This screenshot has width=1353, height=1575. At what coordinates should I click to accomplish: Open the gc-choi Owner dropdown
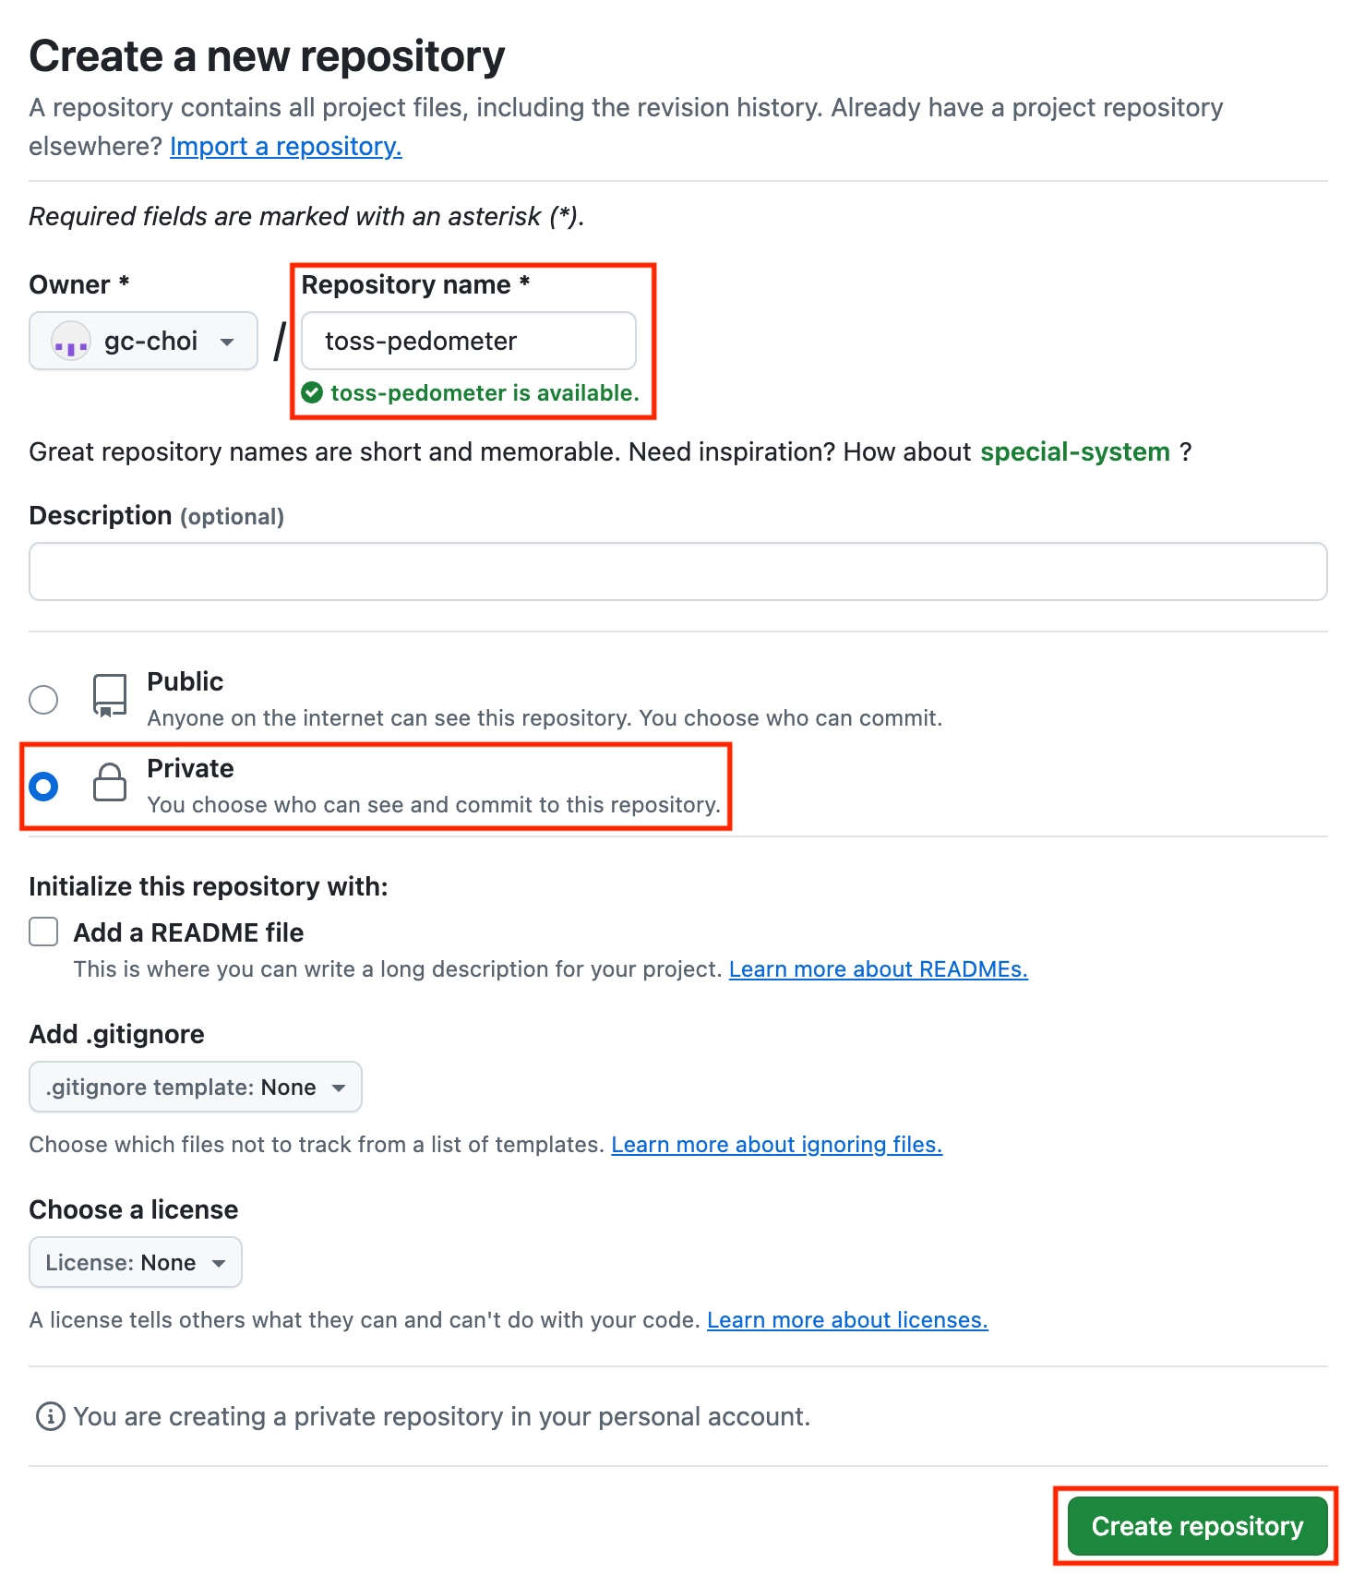144,342
